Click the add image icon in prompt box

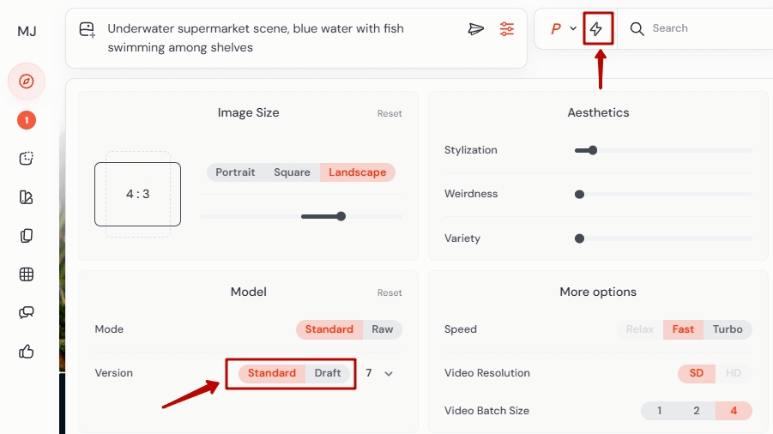tap(87, 30)
